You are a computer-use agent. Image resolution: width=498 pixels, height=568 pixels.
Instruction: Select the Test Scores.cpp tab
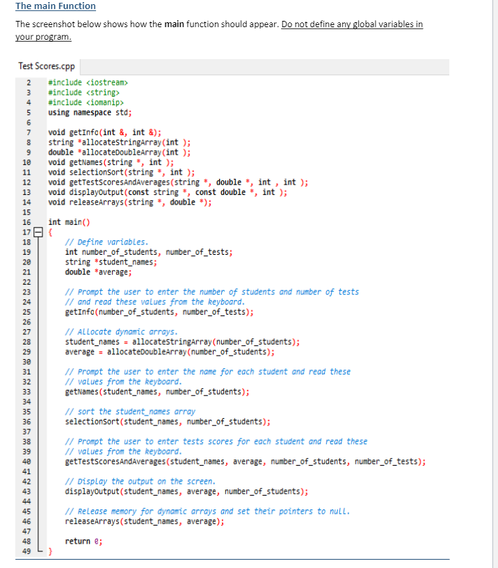(x=47, y=66)
